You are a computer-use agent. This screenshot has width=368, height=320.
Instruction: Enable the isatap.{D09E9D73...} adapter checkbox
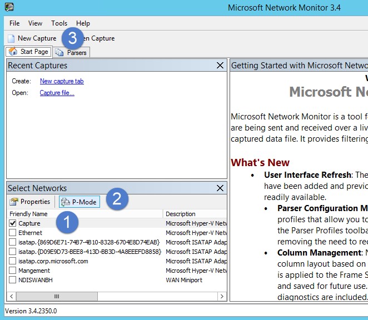[x=12, y=252]
